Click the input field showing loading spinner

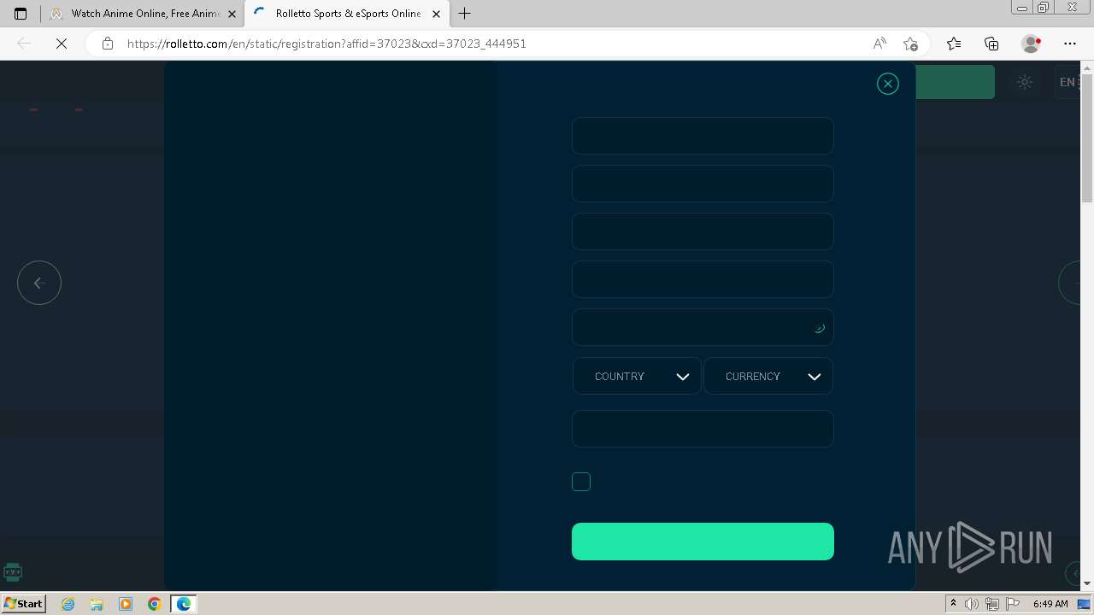703,327
